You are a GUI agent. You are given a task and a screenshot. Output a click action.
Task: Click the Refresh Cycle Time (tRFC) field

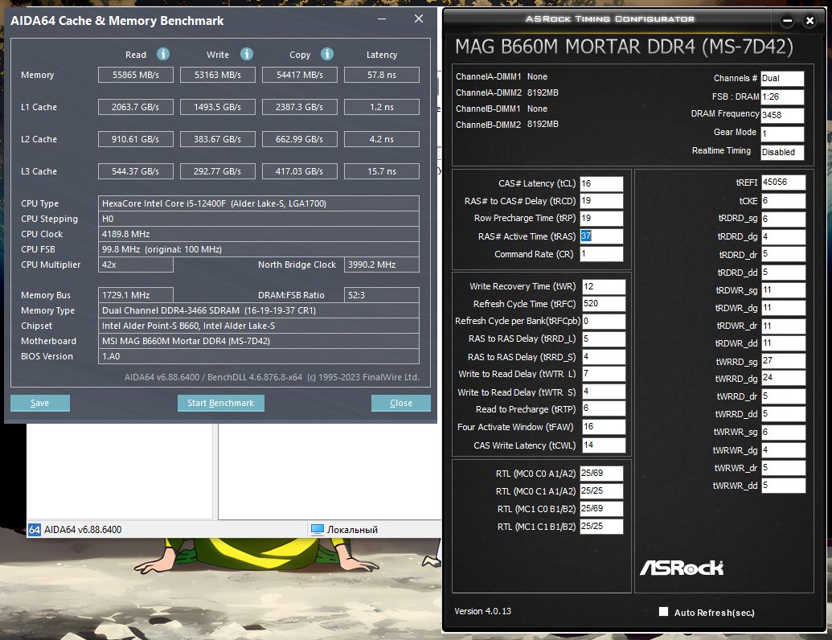coord(604,304)
